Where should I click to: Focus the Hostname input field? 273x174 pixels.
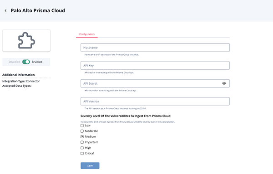pos(155,48)
